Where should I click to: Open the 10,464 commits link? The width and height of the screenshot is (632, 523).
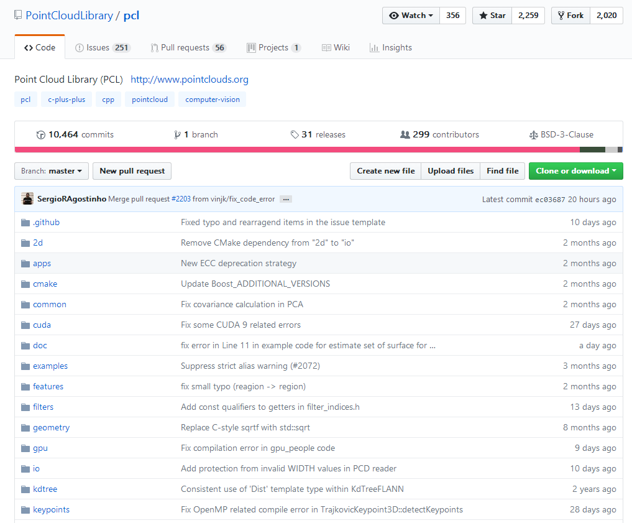click(75, 135)
